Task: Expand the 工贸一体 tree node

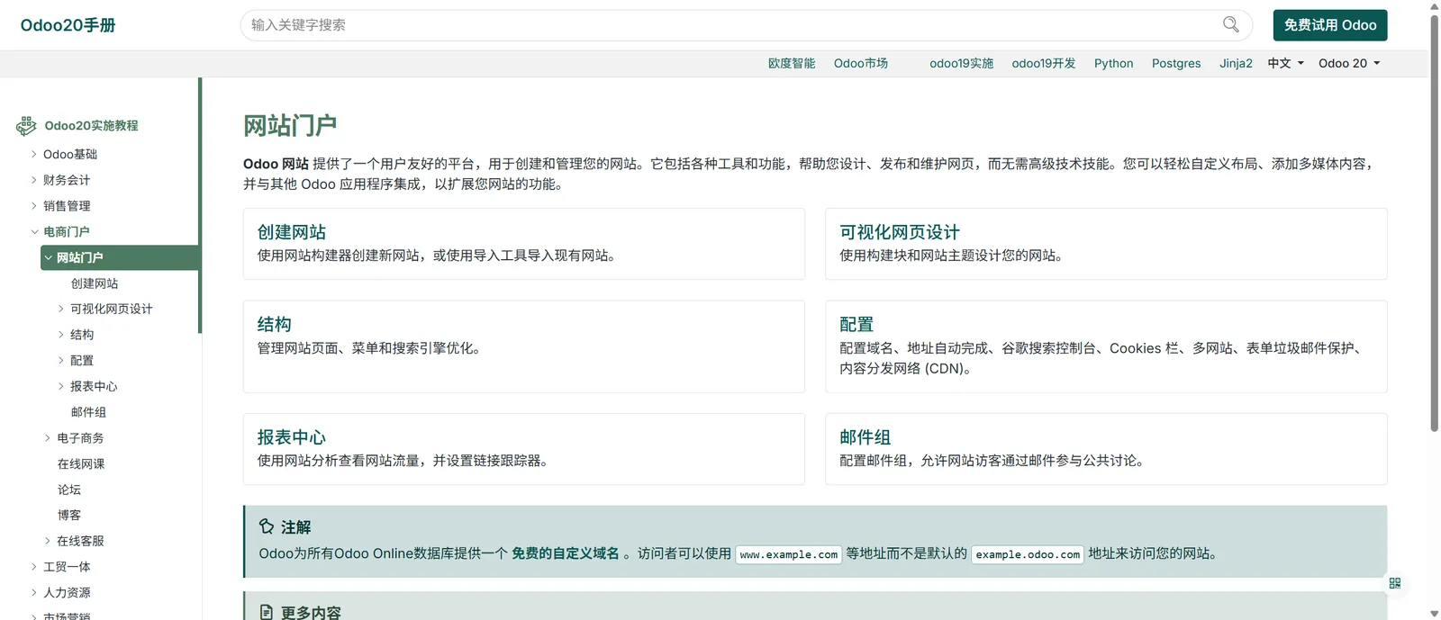Action: click(34, 567)
